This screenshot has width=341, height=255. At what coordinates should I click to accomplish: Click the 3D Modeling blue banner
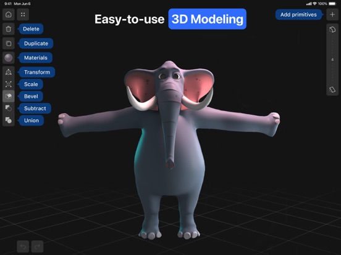coord(207,19)
